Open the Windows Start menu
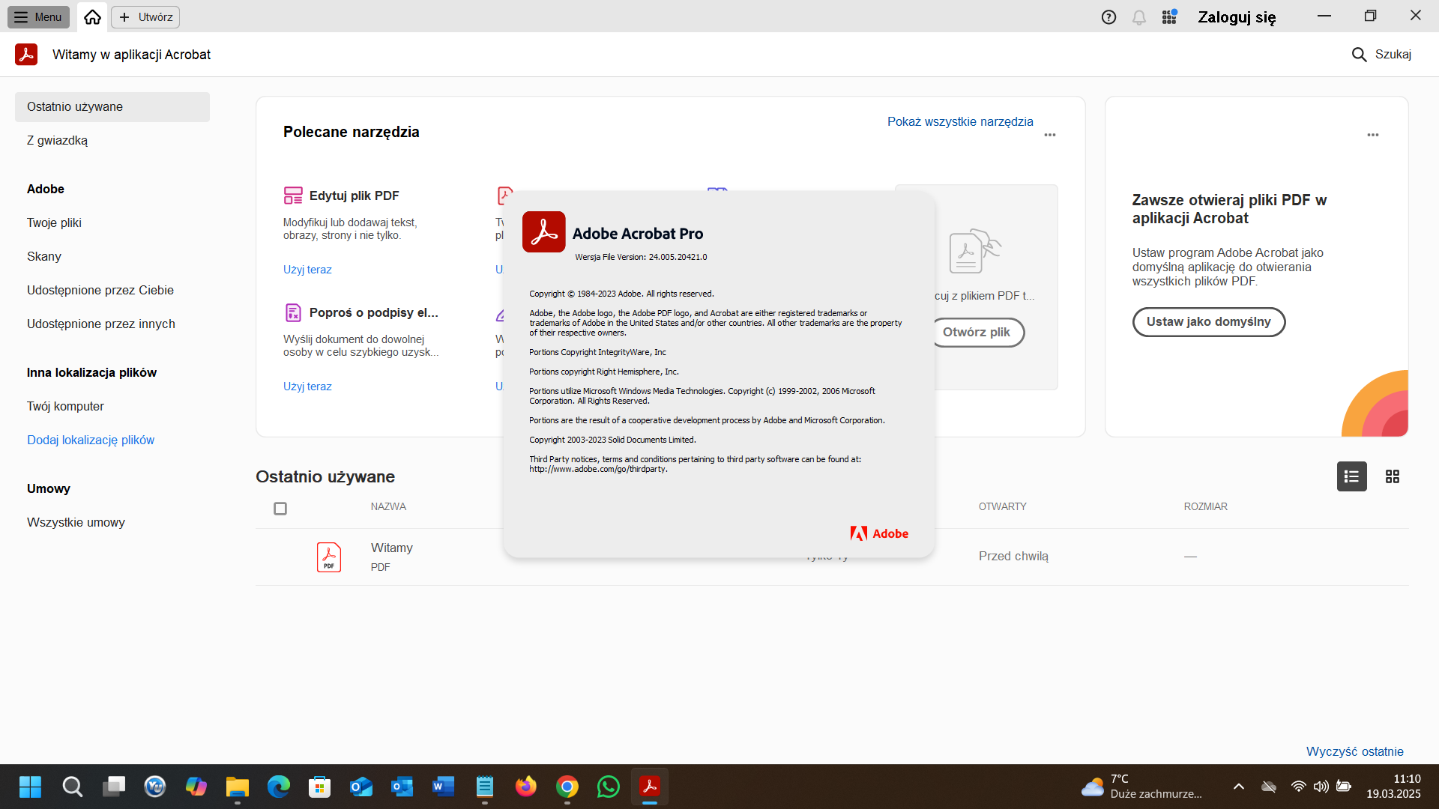This screenshot has height=809, width=1439. coord(31,787)
